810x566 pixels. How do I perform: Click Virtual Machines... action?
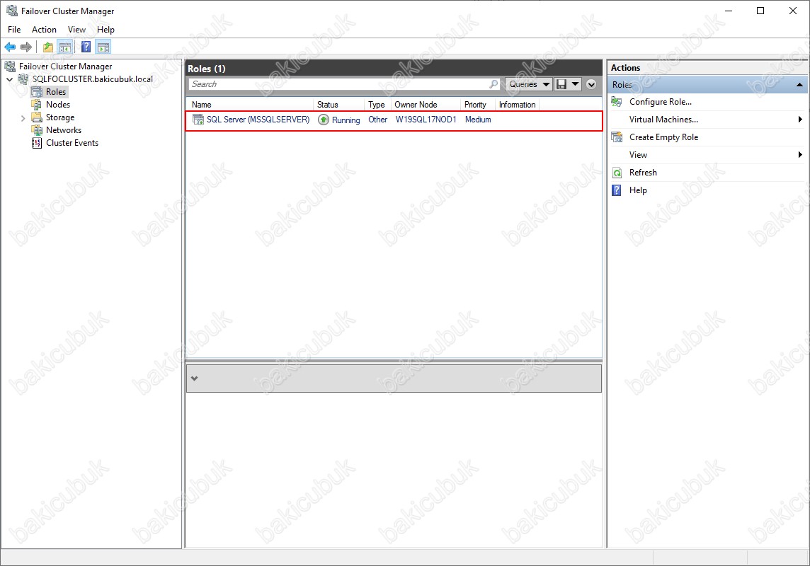[x=663, y=119]
